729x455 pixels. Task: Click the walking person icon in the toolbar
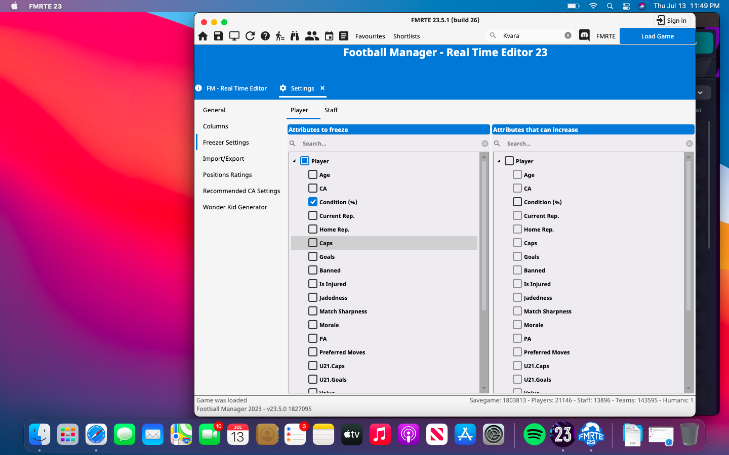(x=280, y=36)
